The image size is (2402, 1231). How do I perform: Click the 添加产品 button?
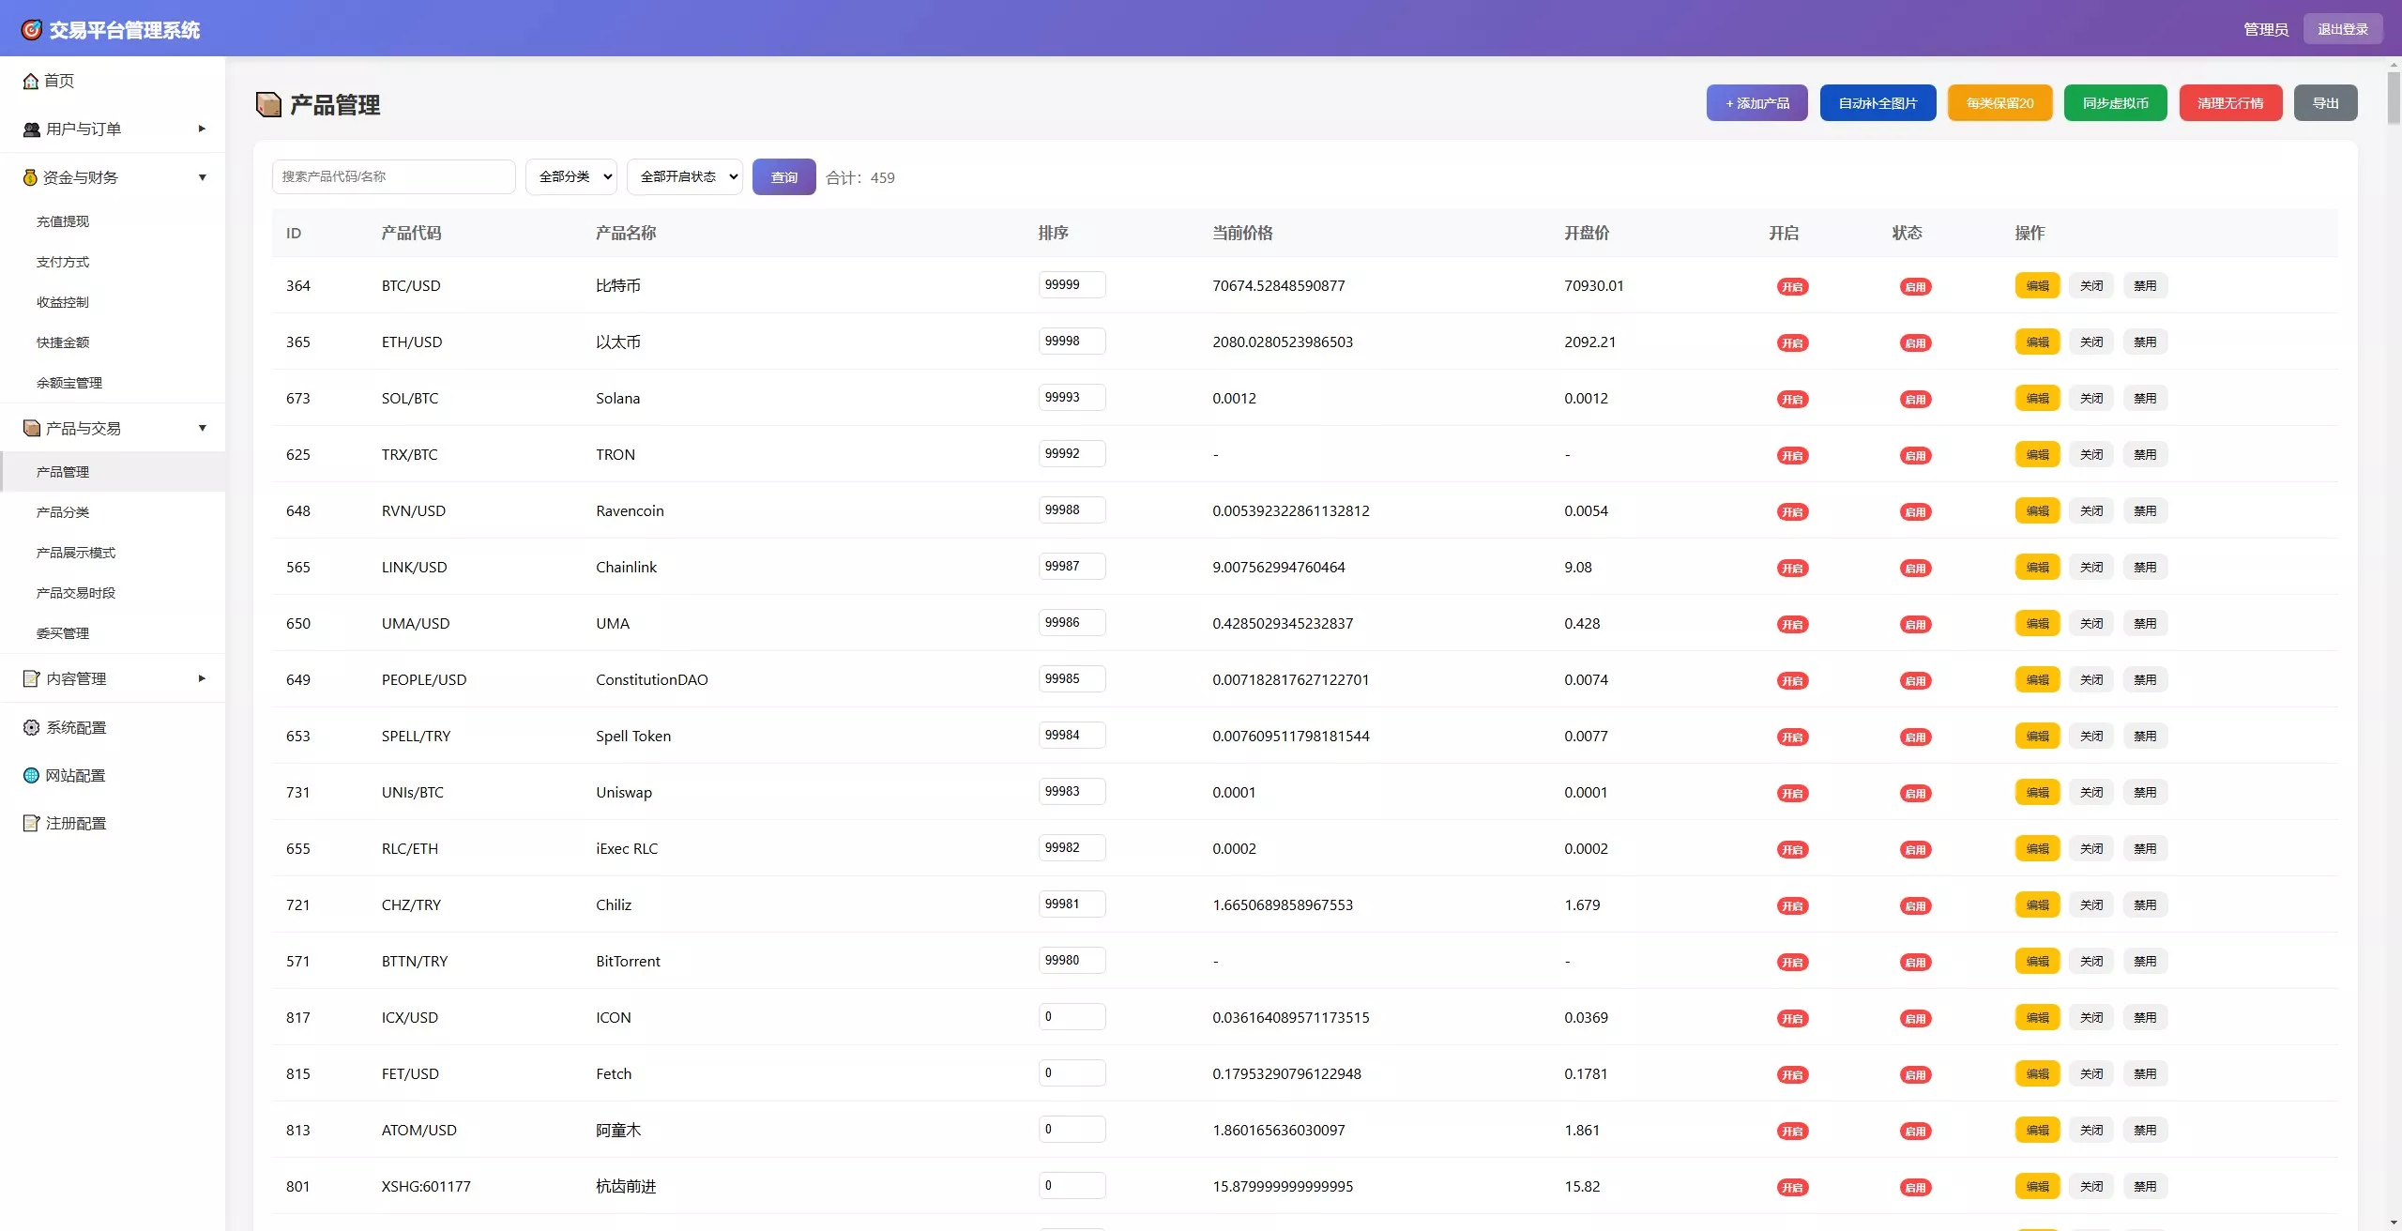click(x=1756, y=103)
